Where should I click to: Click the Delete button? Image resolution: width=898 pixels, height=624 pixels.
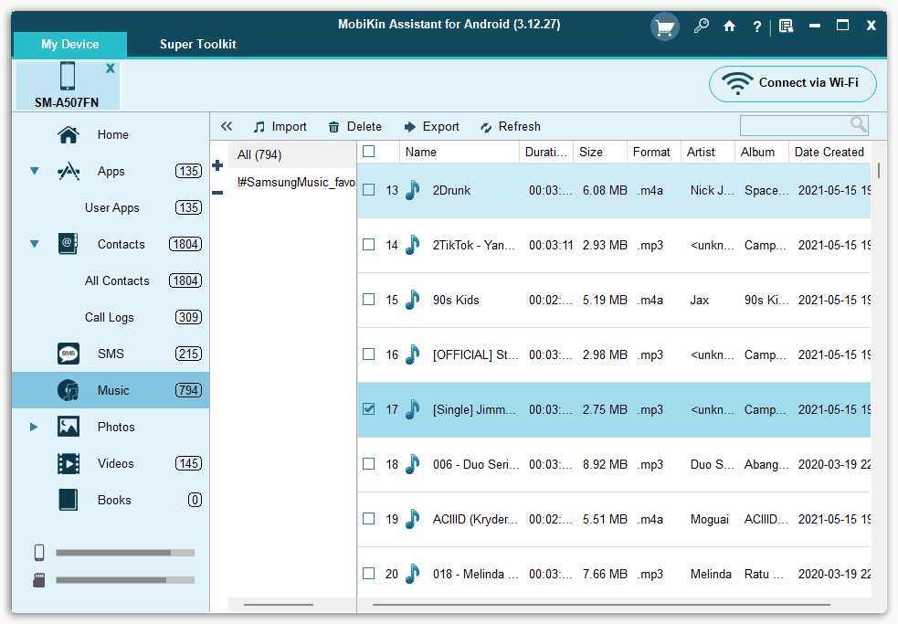click(355, 127)
